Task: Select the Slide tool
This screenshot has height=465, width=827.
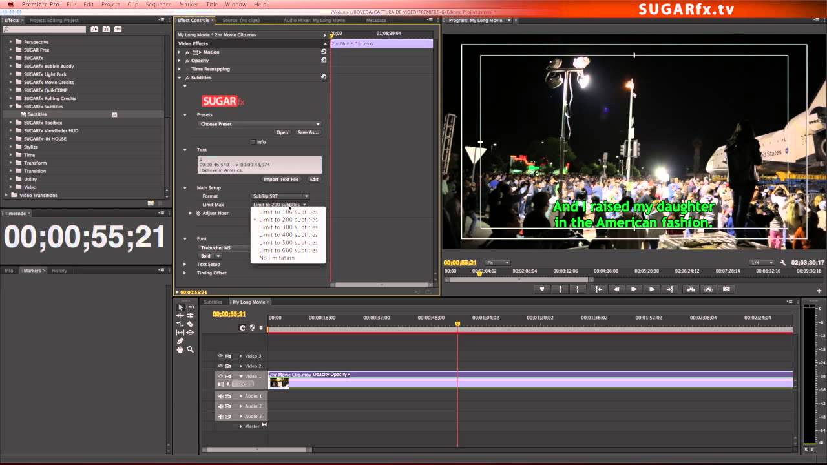Action: pos(191,333)
